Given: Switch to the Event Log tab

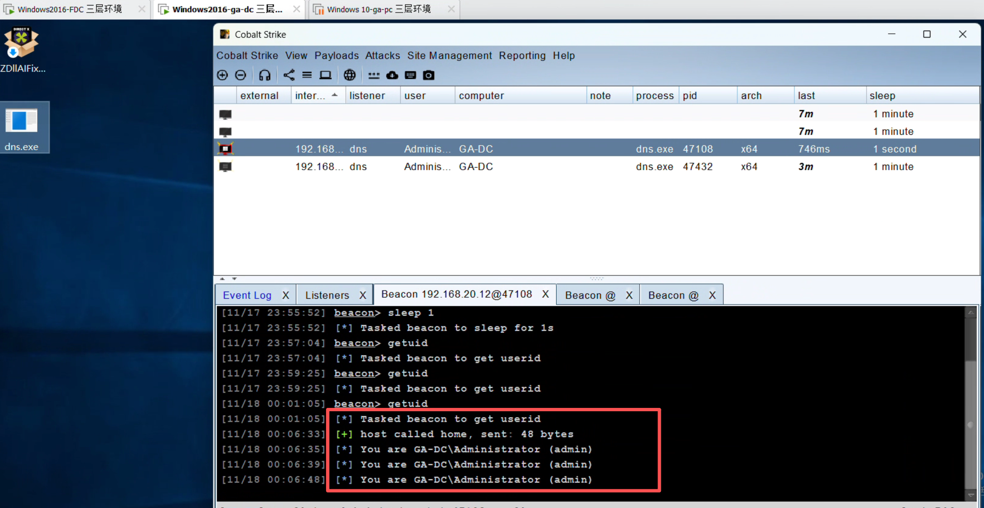Looking at the screenshot, I should (247, 295).
